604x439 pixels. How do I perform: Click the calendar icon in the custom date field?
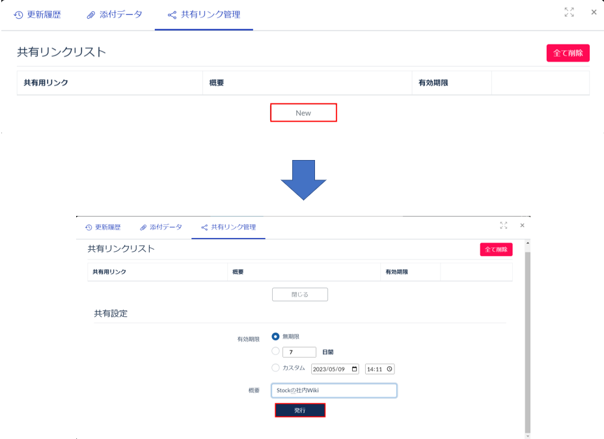pos(354,369)
